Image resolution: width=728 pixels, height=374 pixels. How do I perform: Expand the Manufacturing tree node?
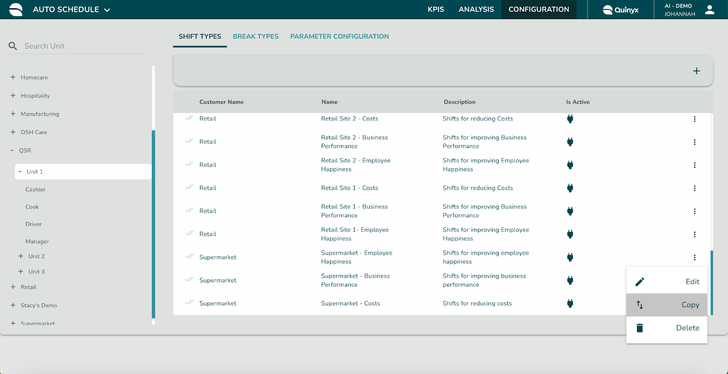[x=13, y=114]
